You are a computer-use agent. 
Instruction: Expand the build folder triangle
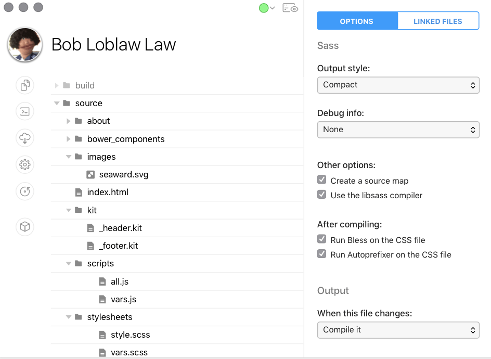56,85
